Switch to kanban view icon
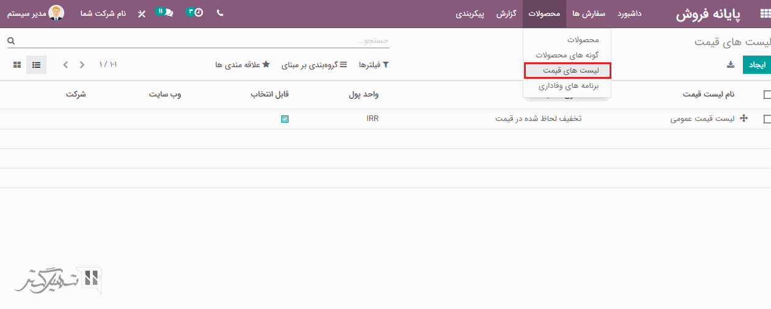Viewport: 771px width, 309px height. [17, 65]
